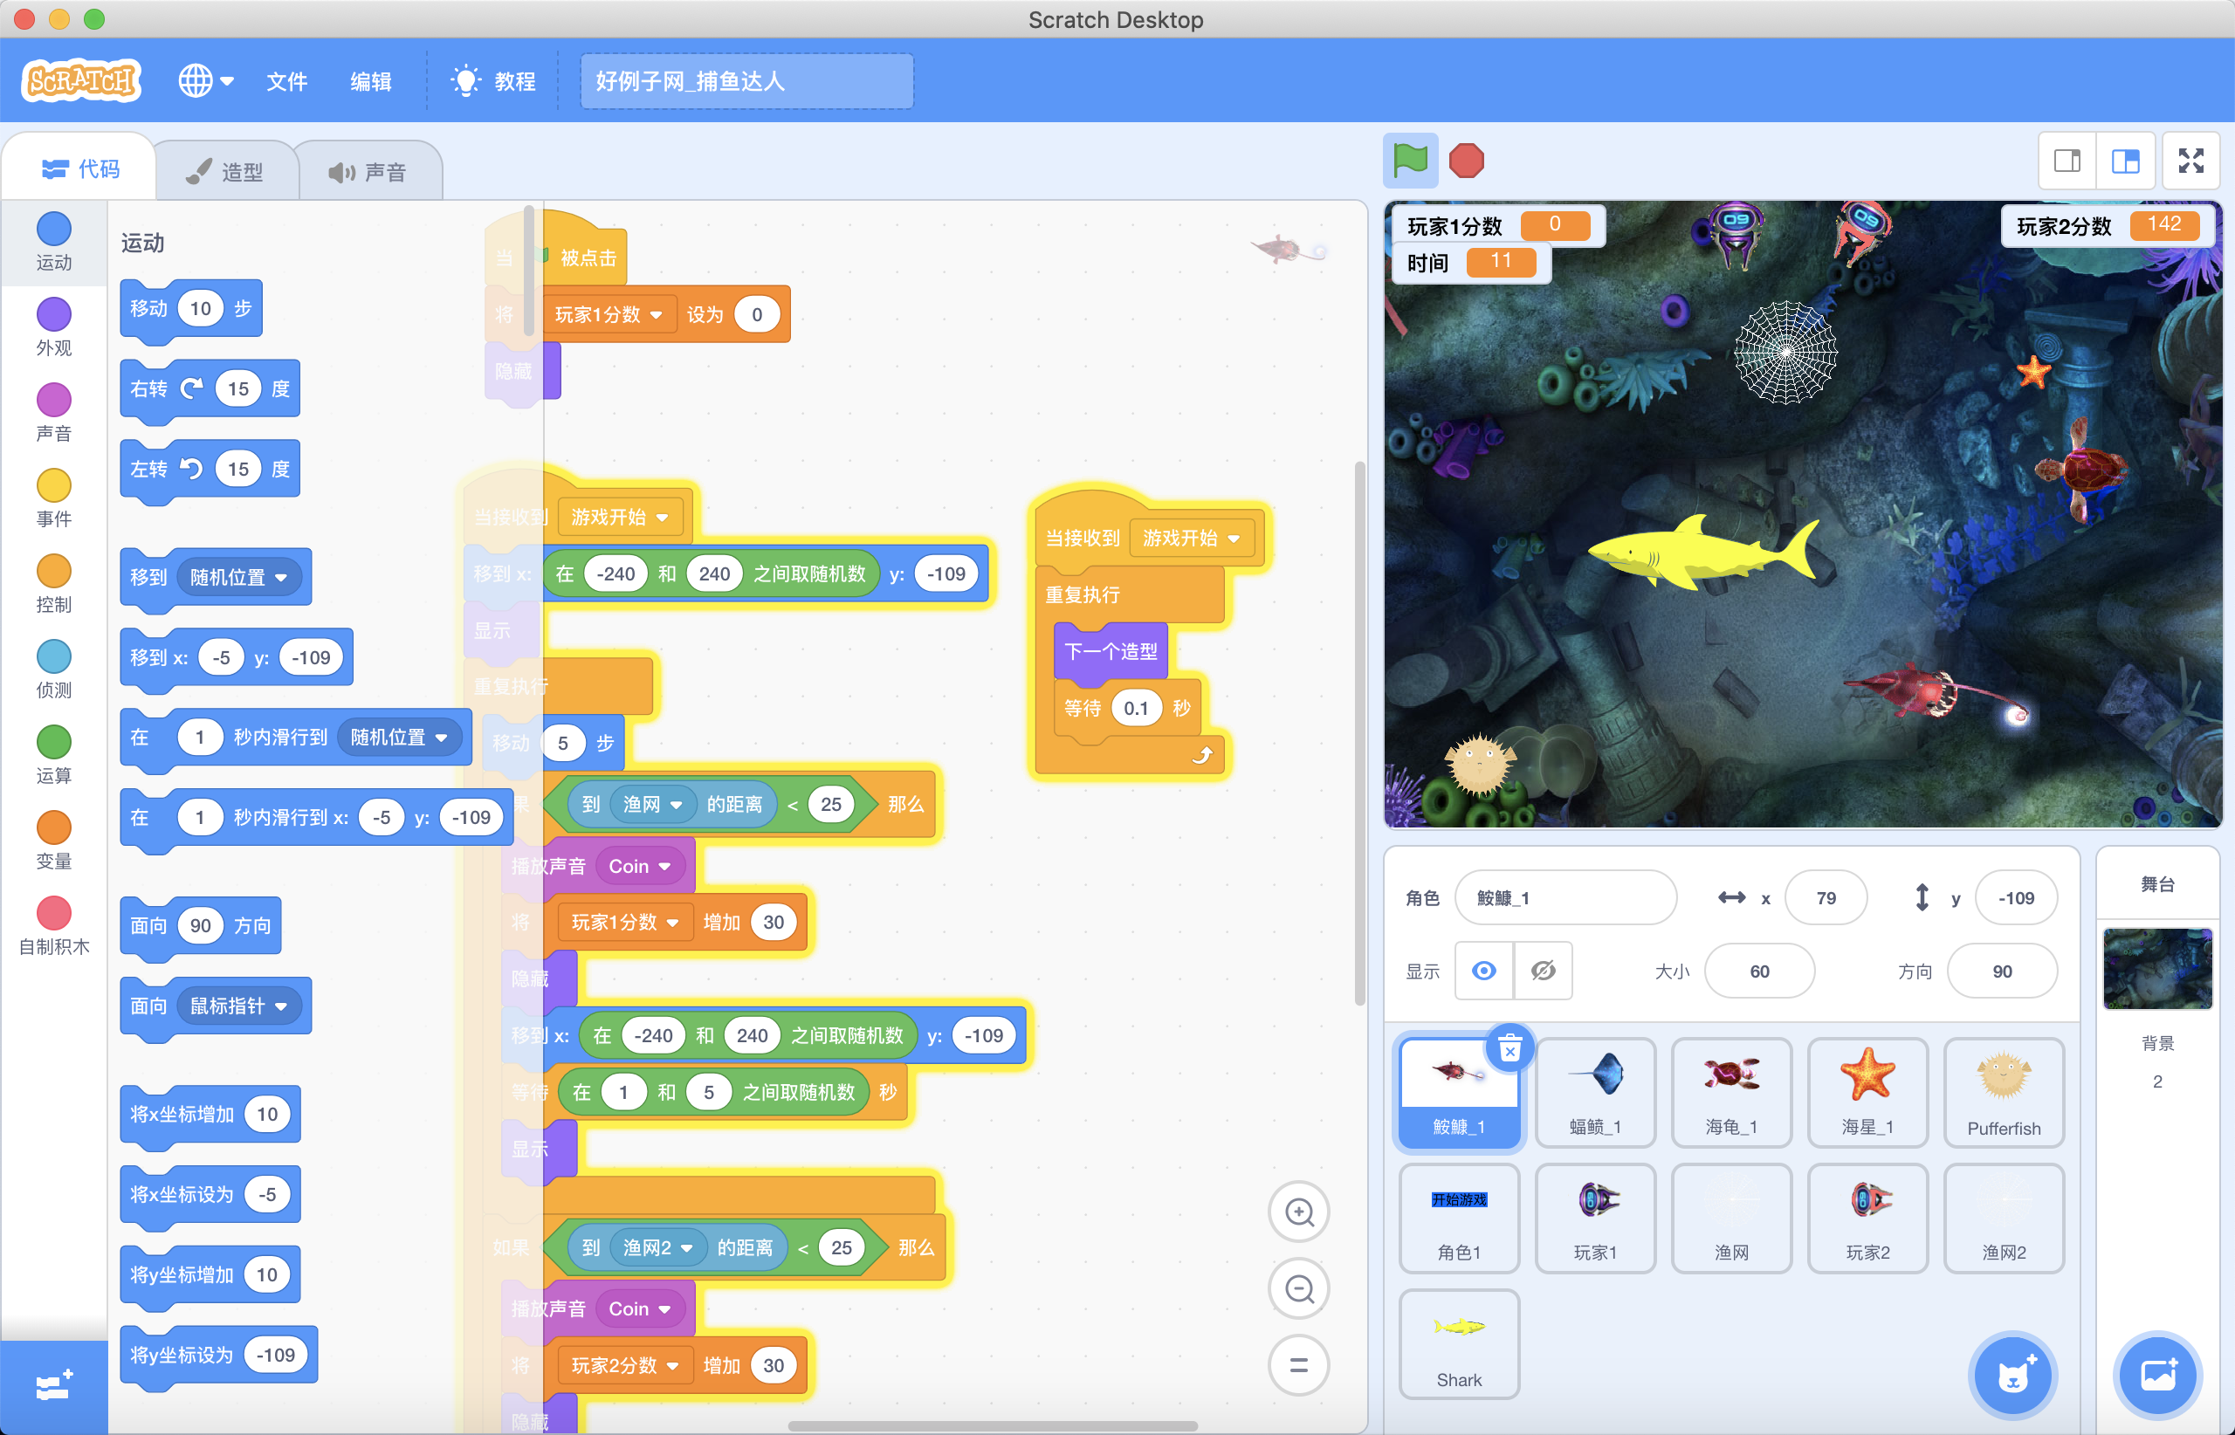Select the 渔网 sprite
This screenshot has width=2235, height=1435.
point(1730,1218)
